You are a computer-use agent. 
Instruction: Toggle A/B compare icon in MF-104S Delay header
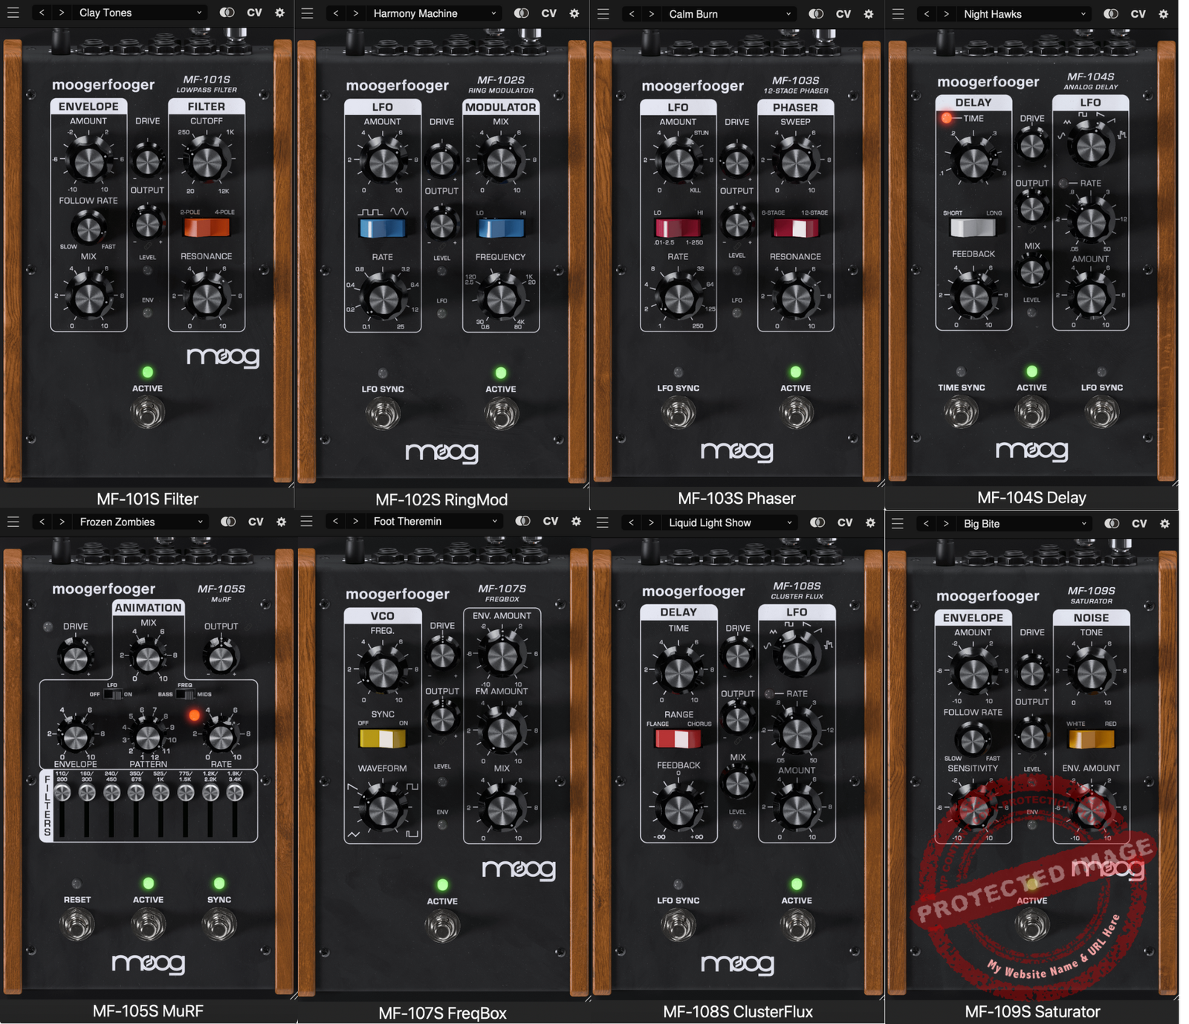[1112, 14]
